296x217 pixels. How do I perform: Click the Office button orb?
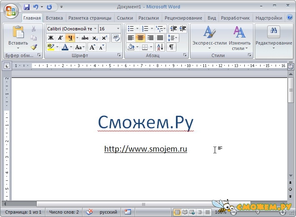point(10,11)
